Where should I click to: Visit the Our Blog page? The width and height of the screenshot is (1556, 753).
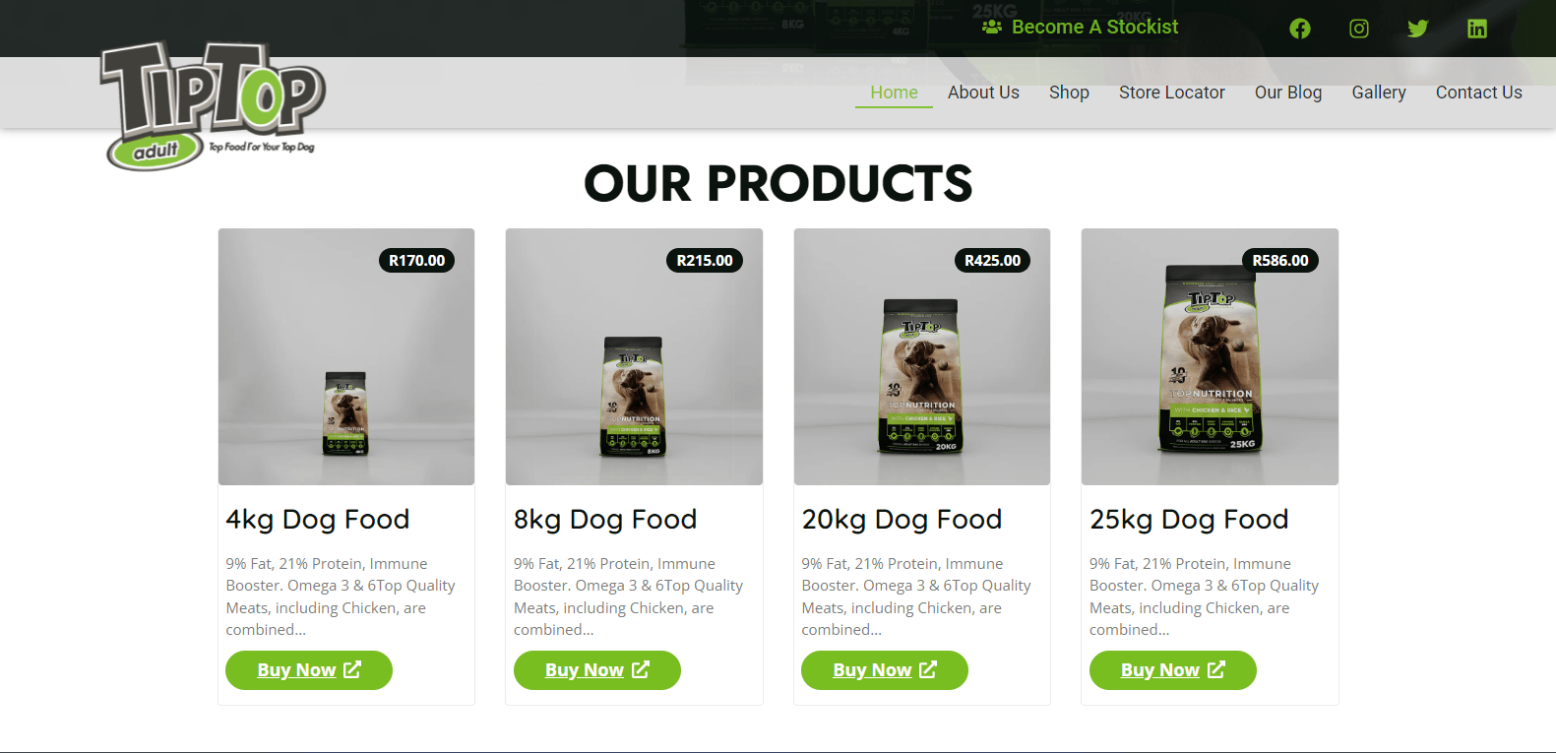tap(1287, 92)
